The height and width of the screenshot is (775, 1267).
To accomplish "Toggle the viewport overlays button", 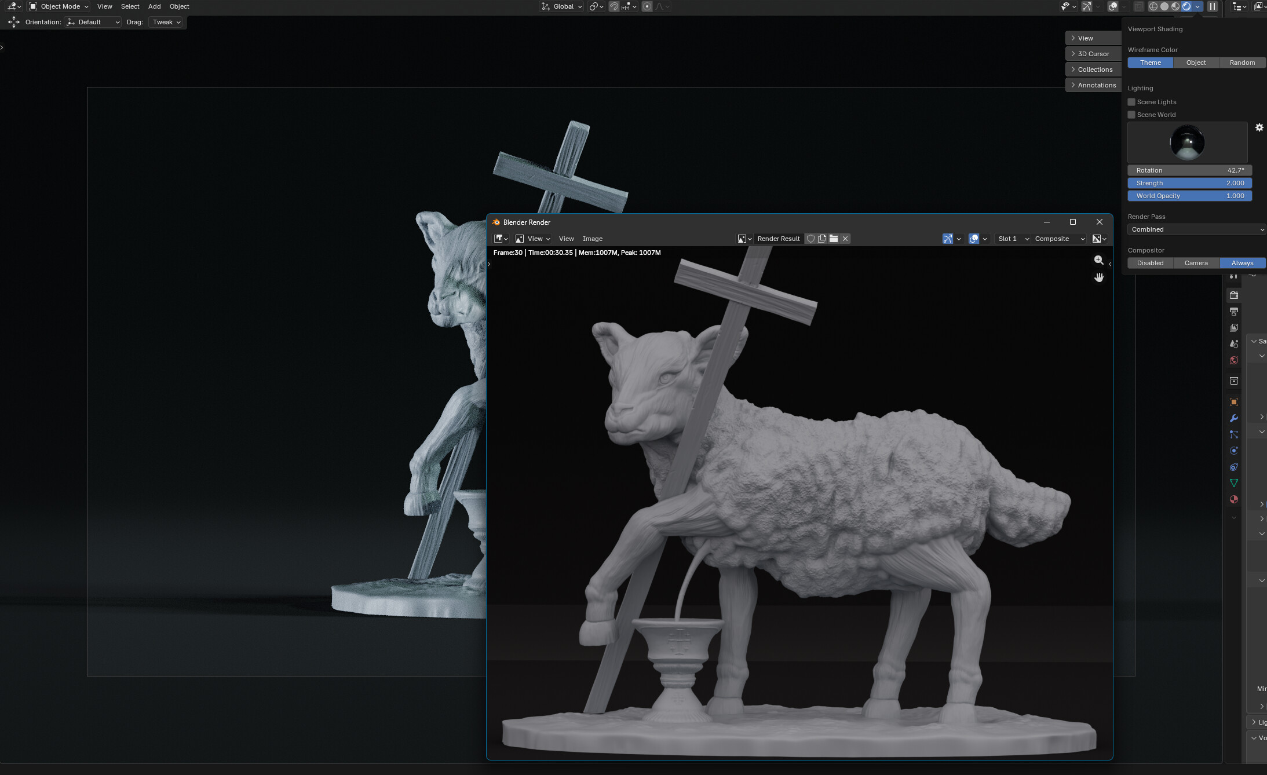I will 1113,6.
